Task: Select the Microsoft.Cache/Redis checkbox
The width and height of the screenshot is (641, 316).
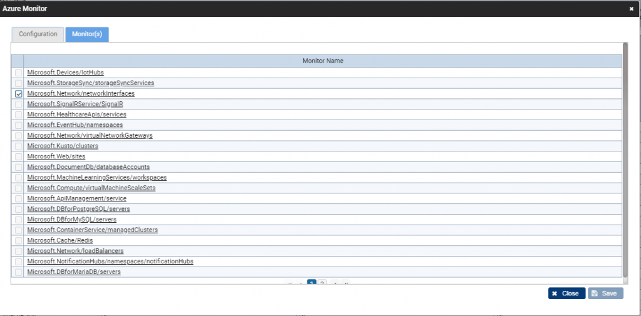Action: 18,241
